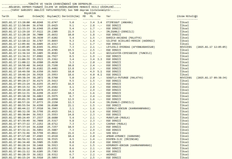This screenshot has height=159, width=232.
Task: Click the Mw value '5.1'
Action: coord(100,72)
